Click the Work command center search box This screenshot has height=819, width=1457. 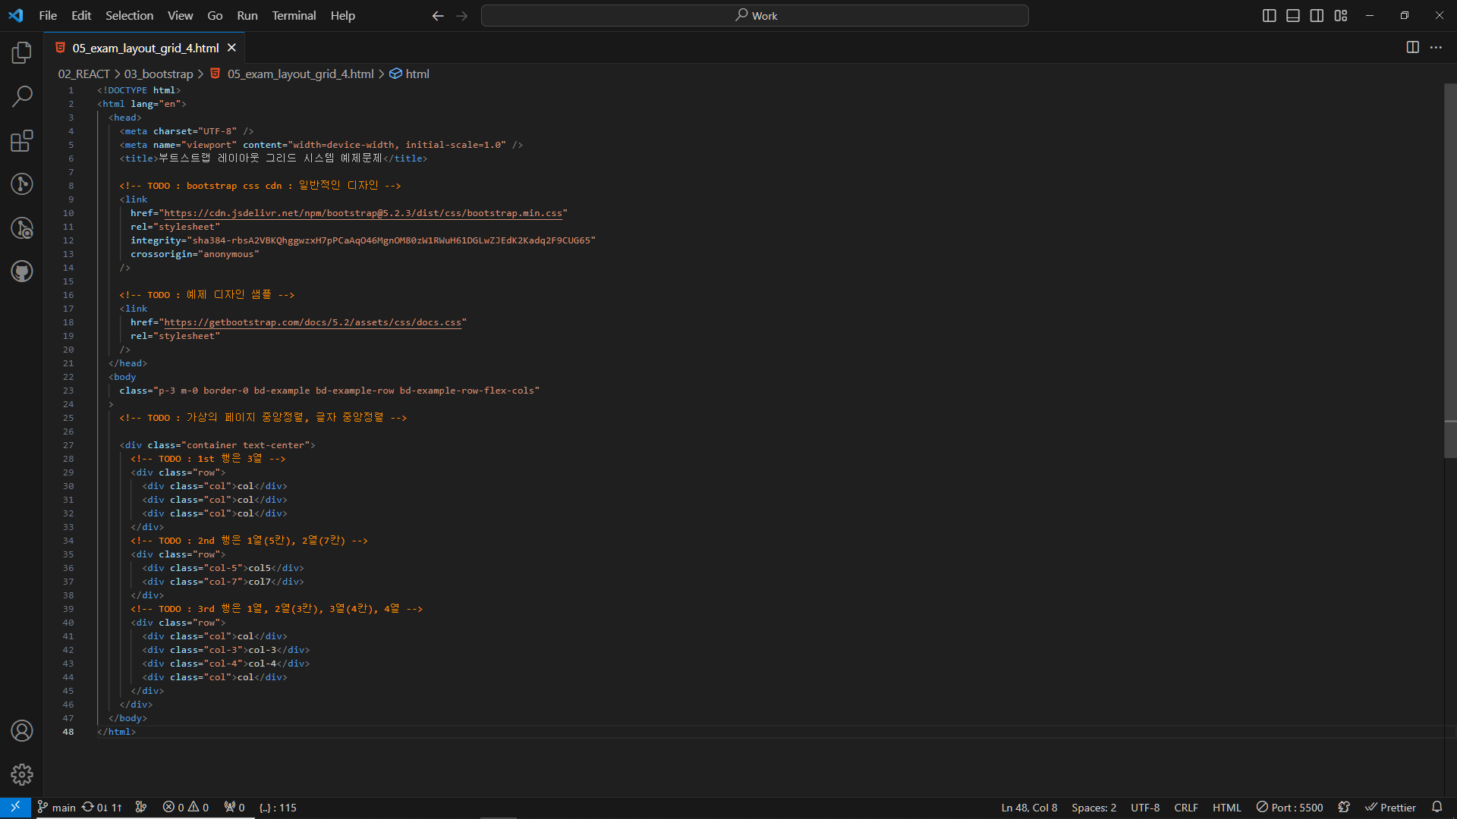[754, 15]
